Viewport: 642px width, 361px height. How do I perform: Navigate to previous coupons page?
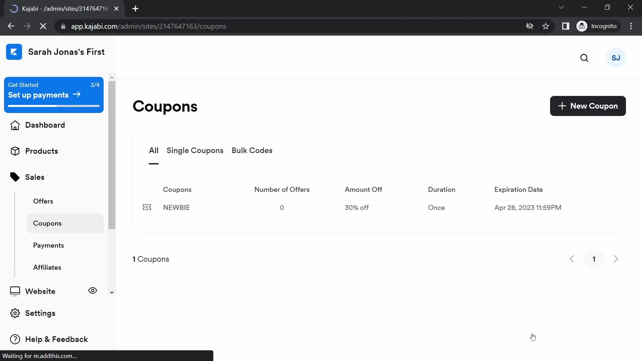coord(572,259)
